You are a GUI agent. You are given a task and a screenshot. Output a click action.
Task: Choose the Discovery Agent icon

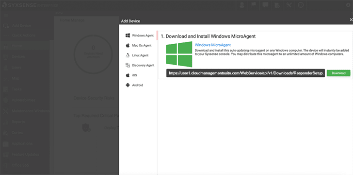pos(128,65)
